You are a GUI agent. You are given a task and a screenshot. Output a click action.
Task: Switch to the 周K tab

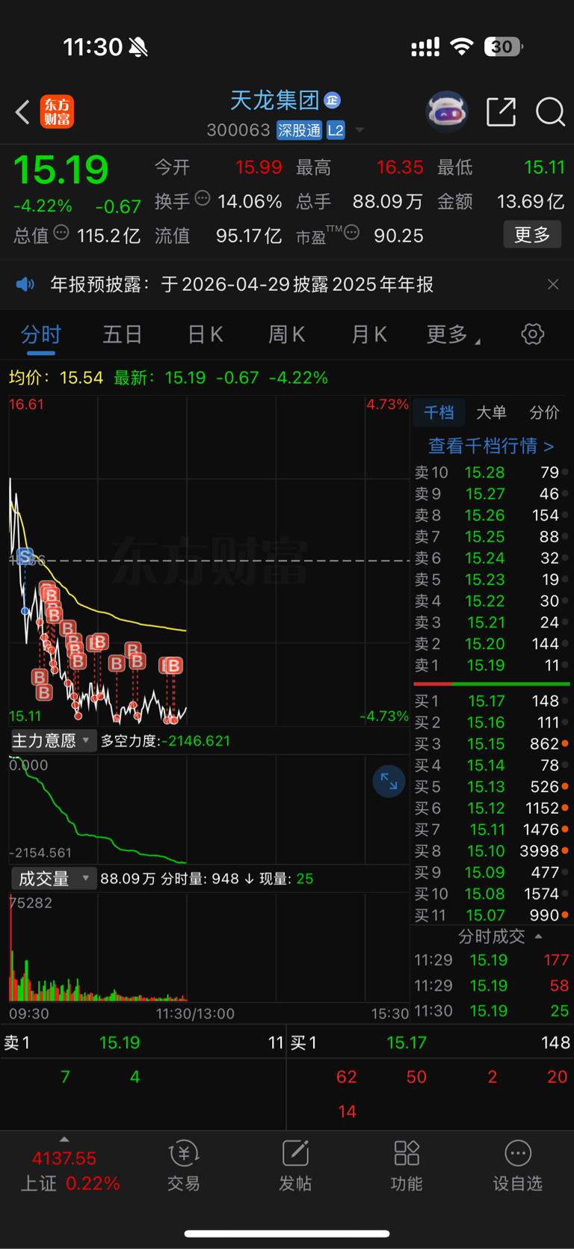(x=287, y=334)
